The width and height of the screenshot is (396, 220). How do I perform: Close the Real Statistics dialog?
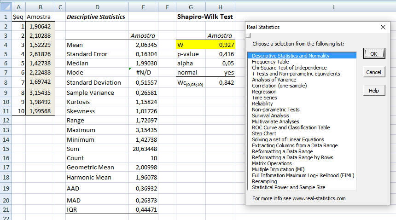pyautogui.click(x=383, y=27)
